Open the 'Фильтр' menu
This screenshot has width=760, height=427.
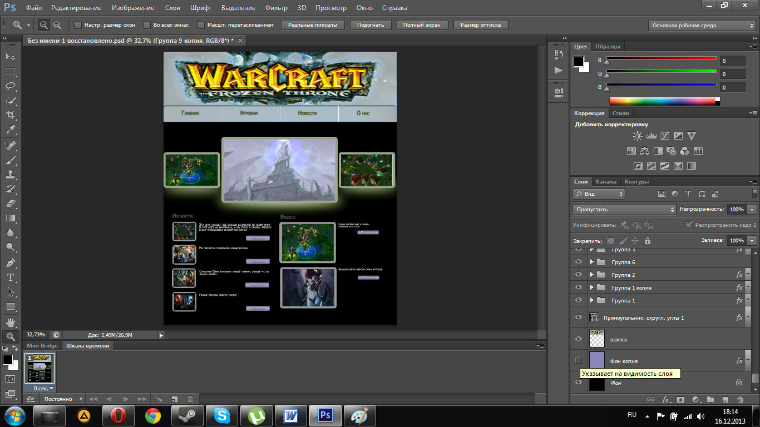point(277,8)
